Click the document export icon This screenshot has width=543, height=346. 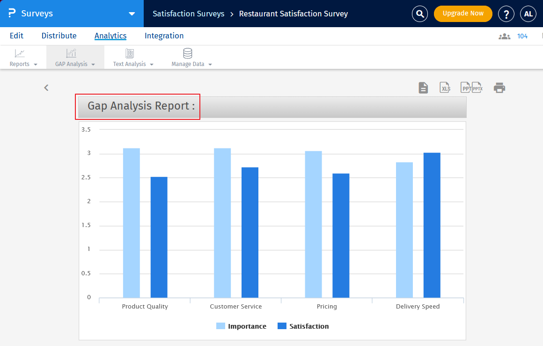[423, 88]
